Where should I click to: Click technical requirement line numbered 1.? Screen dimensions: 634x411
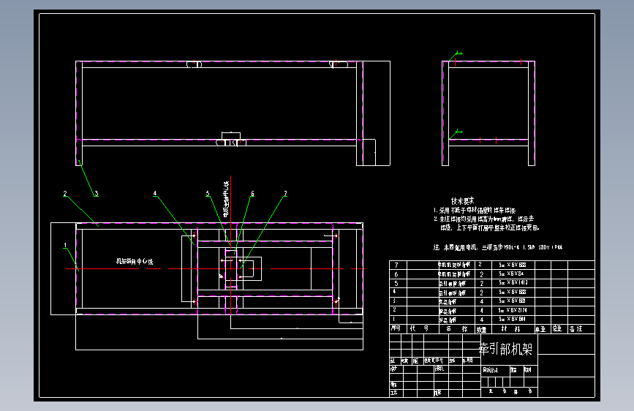pyautogui.click(x=475, y=211)
